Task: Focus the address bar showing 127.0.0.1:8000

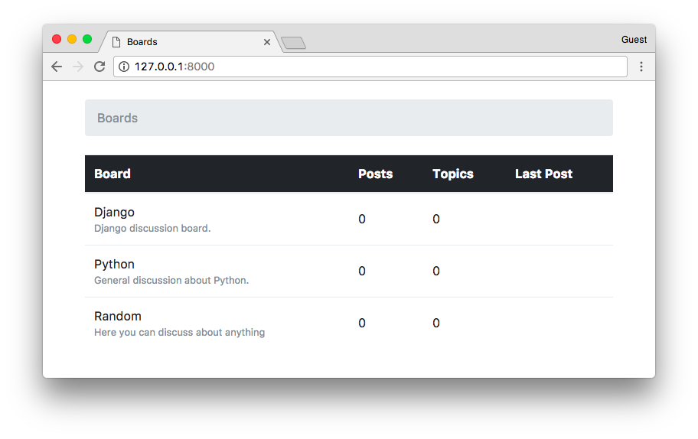Action: click(370, 67)
